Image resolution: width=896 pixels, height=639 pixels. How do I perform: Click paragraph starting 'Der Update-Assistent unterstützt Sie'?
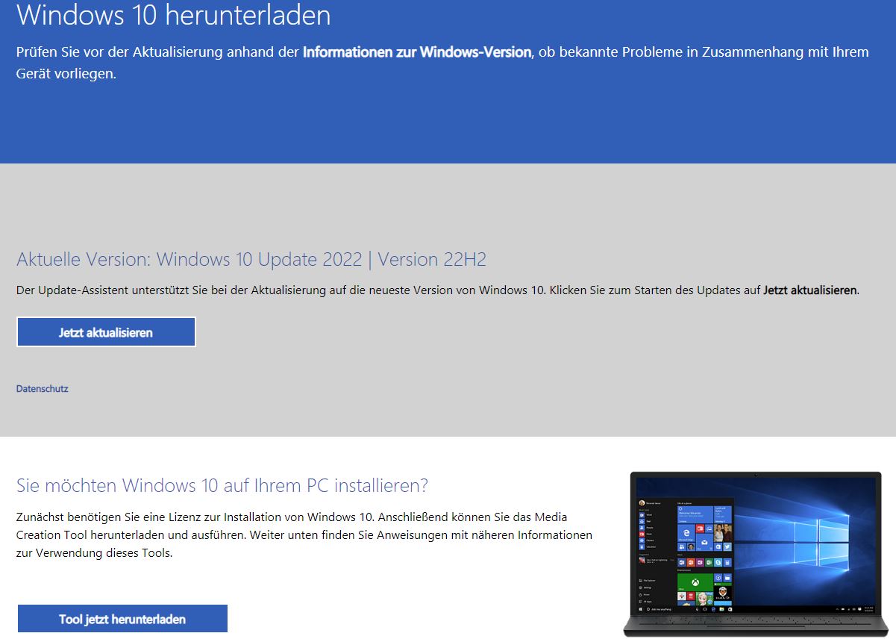click(x=438, y=290)
